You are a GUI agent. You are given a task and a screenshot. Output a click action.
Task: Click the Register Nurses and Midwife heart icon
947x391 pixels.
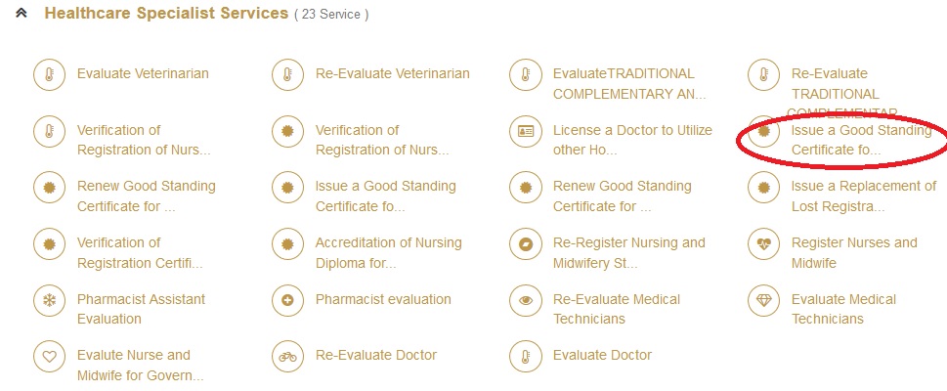pos(761,243)
